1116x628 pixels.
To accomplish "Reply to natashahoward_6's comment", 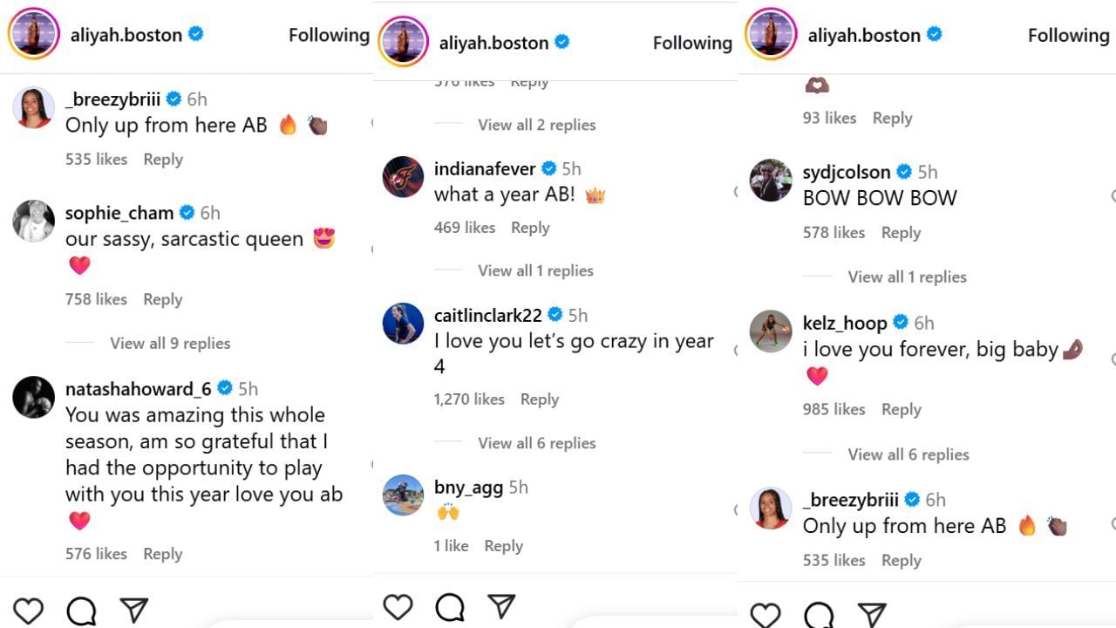I will pos(163,554).
